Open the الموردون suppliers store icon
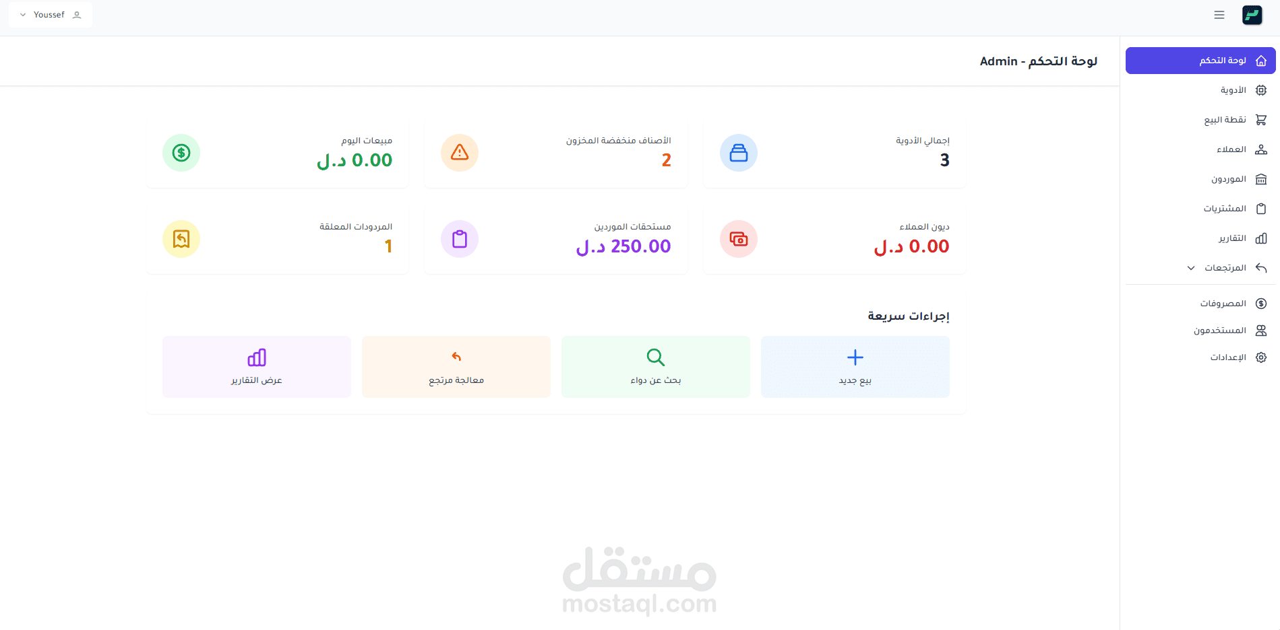Image resolution: width=1280 pixels, height=630 pixels. (x=1260, y=179)
